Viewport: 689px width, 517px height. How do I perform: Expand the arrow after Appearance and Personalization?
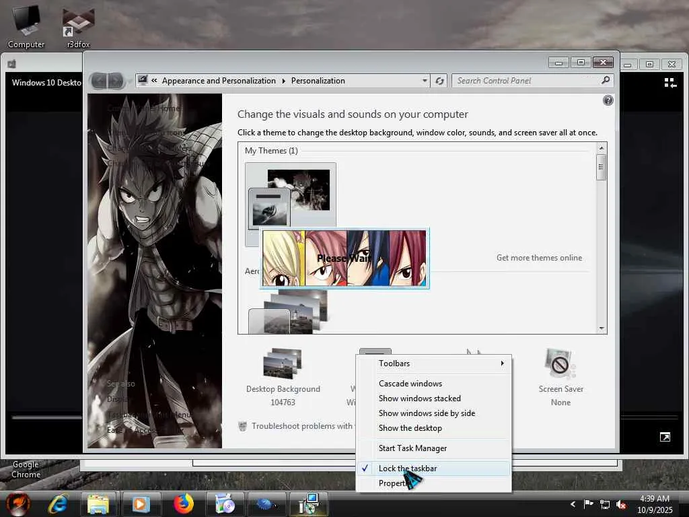pos(283,81)
